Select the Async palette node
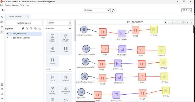The height and width of the screenshot is (102, 195). [x=66, y=50]
